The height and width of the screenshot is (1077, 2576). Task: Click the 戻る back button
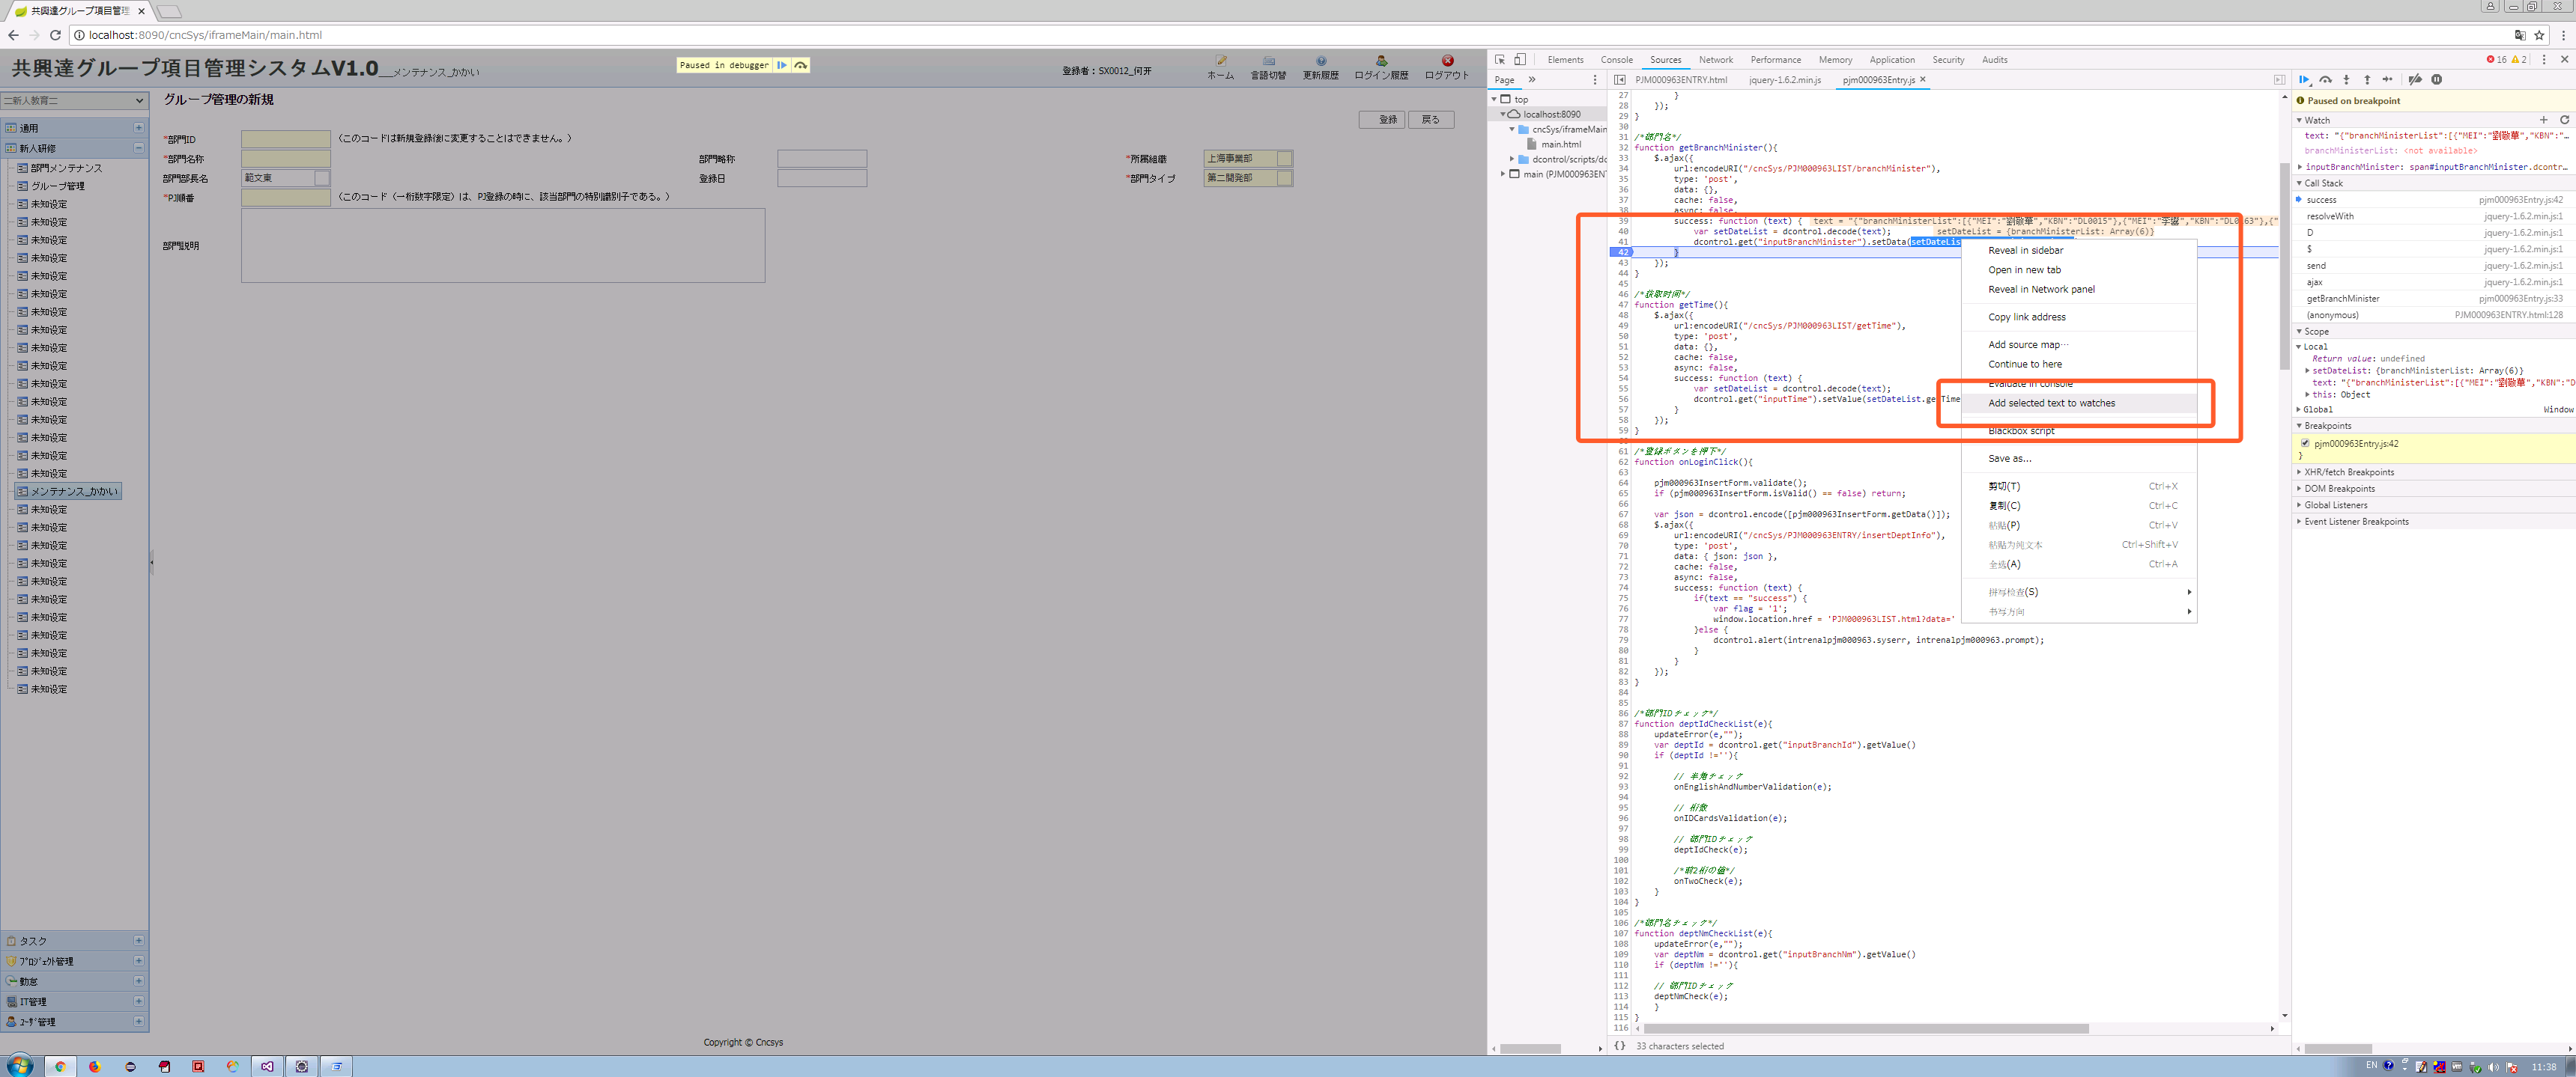click(x=1431, y=120)
